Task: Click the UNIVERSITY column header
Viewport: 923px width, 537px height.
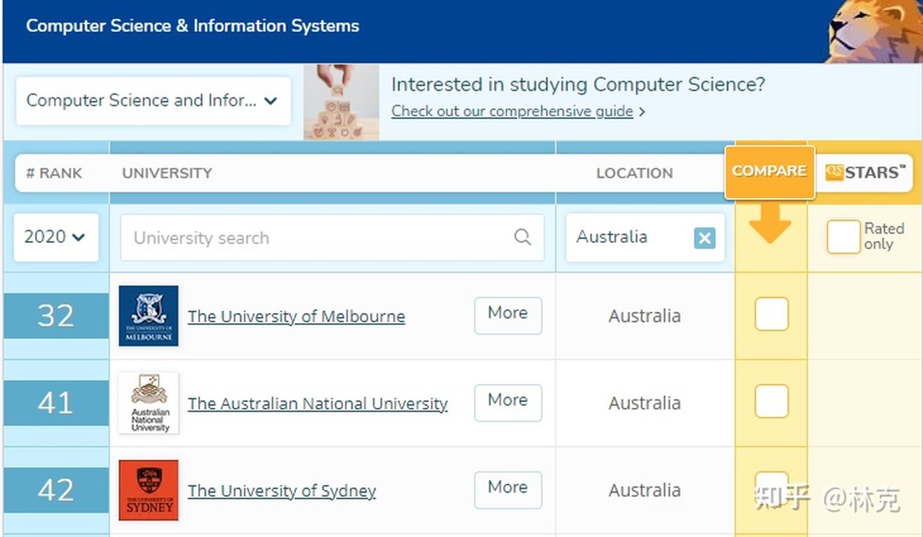Action: pyautogui.click(x=167, y=173)
